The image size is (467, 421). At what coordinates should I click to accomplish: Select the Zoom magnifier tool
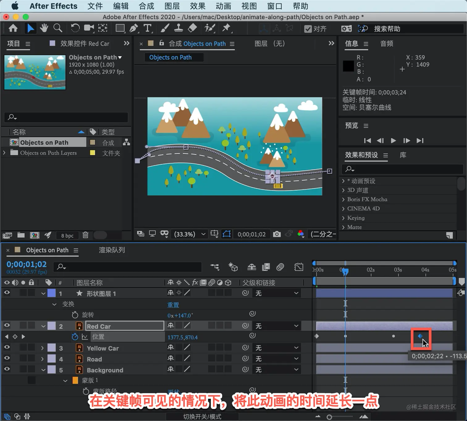coord(57,28)
